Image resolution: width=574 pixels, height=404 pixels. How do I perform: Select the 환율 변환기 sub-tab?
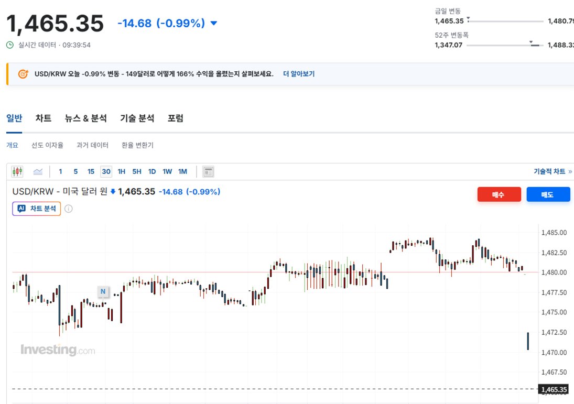[138, 145]
